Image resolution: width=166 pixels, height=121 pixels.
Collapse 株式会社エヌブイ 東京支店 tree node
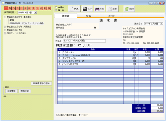(x=5, y=17)
